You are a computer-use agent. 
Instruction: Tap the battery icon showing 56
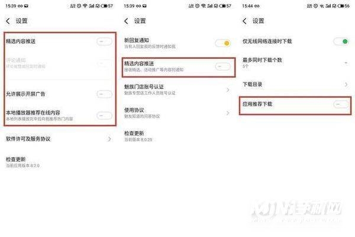point(343,6)
